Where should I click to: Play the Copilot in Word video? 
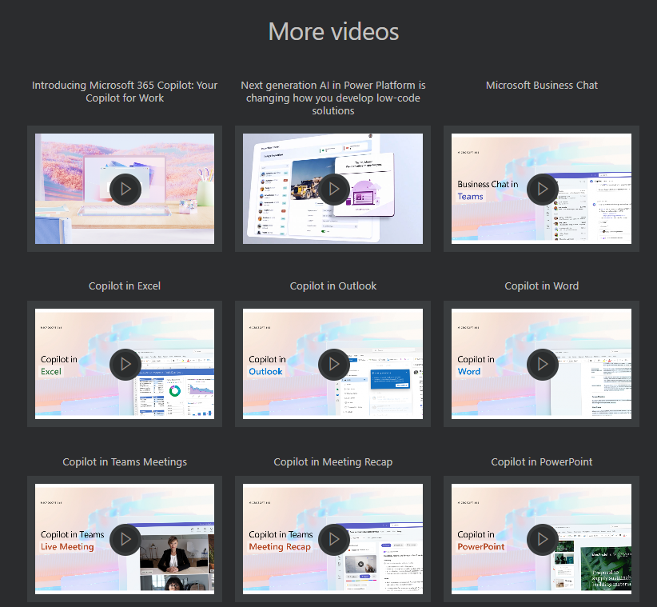coord(543,365)
